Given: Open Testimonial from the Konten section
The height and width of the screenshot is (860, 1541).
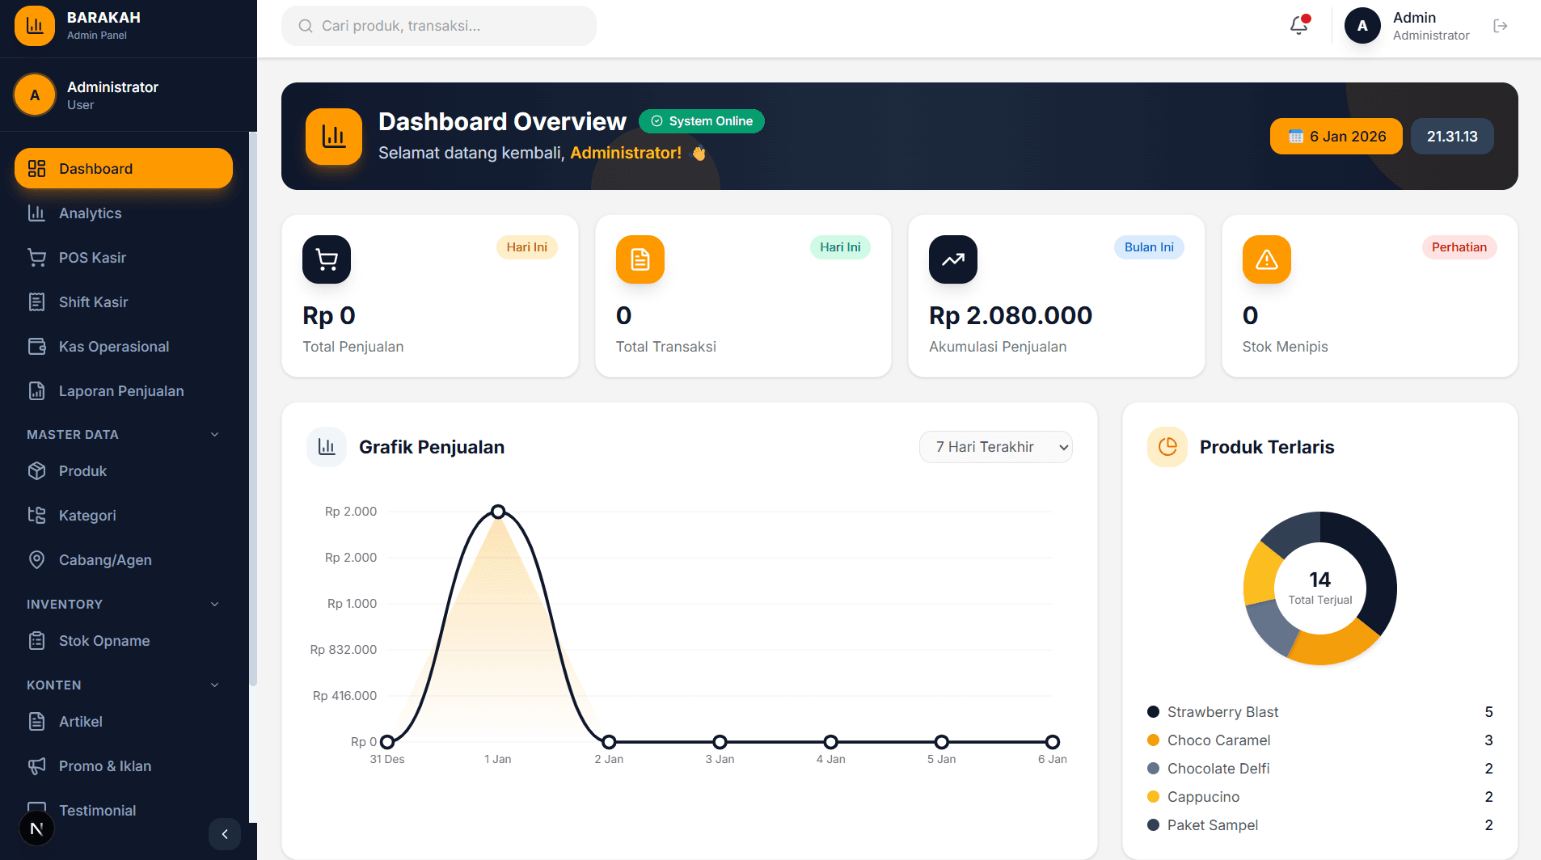Looking at the screenshot, I should 97,810.
